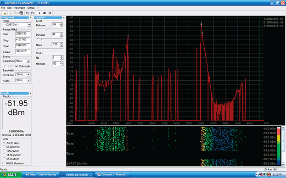Click the waterfall dBm color scale

click(x=279, y=146)
